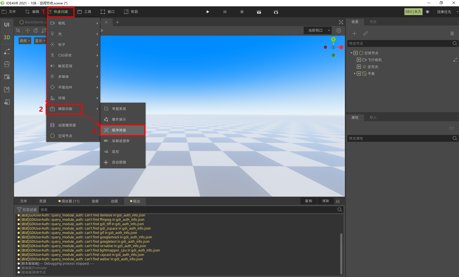Toggle visibility box of 平面 node
The width and height of the screenshot is (459, 277).
(x=359, y=74)
